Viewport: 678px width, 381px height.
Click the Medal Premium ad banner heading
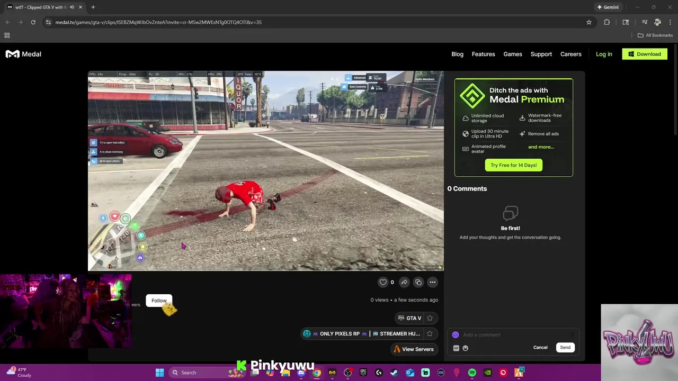[x=527, y=95]
